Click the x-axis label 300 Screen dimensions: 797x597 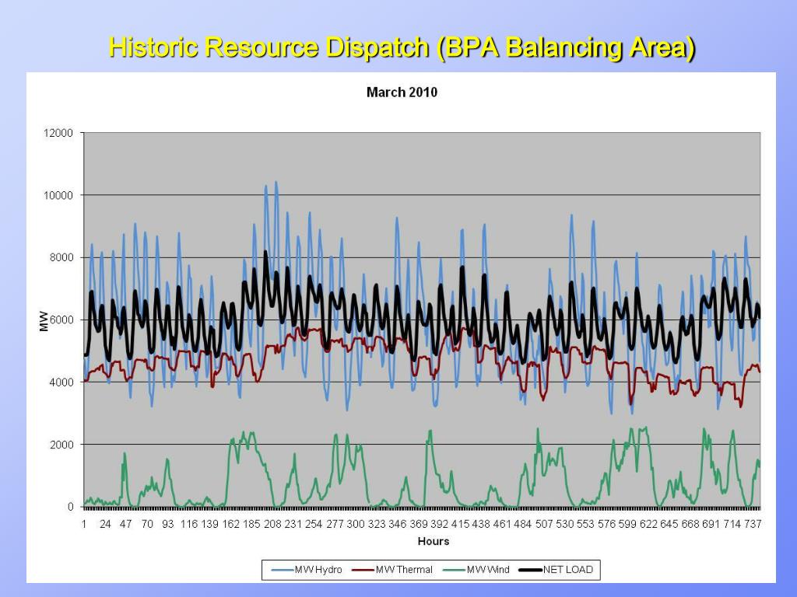(x=356, y=524)
